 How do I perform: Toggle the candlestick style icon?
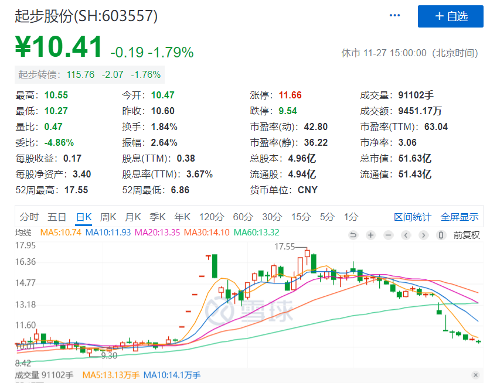point(440,235)
